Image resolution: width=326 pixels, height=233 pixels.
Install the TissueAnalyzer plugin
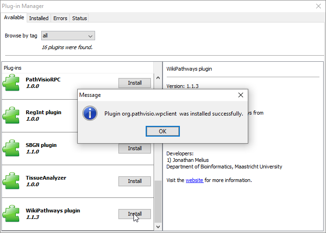[x=135, y=181]
